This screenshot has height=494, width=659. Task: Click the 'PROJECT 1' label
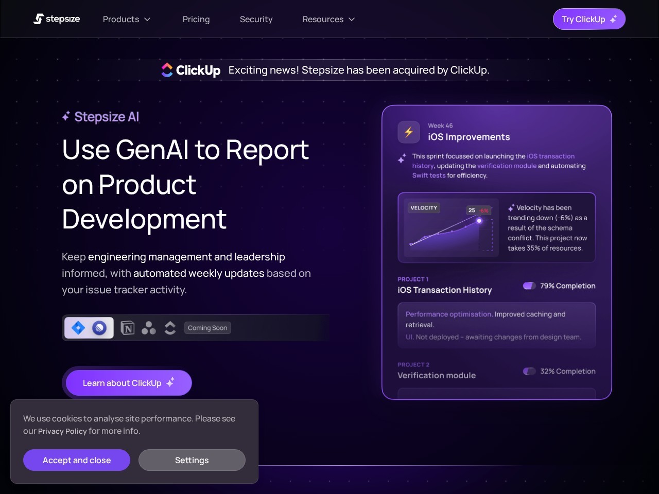[x=413, y=279]
